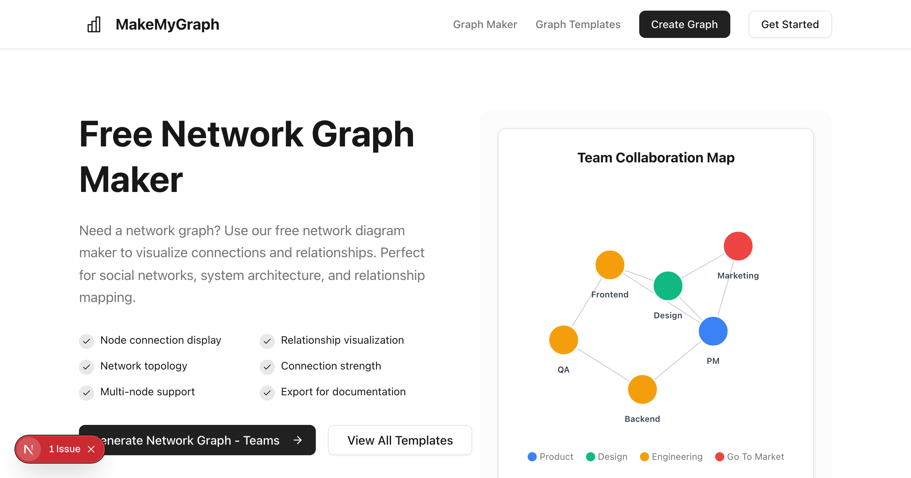Click the 'Marketing' node label

(738, 276)
